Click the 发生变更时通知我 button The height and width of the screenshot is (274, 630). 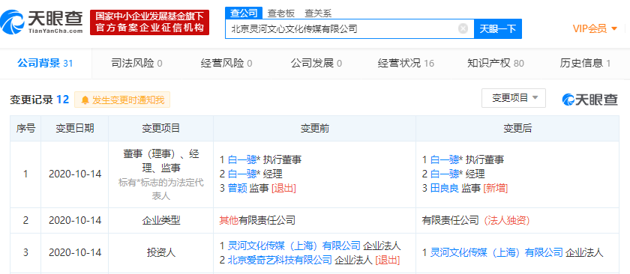[x=122, y=100]
